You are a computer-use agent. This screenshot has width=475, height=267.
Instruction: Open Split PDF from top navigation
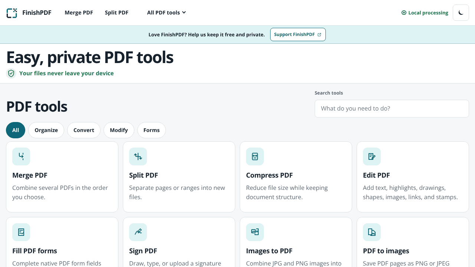coord(117,13)
